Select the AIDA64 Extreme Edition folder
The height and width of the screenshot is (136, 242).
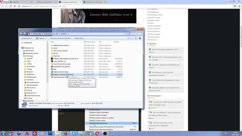click(61, 45)
